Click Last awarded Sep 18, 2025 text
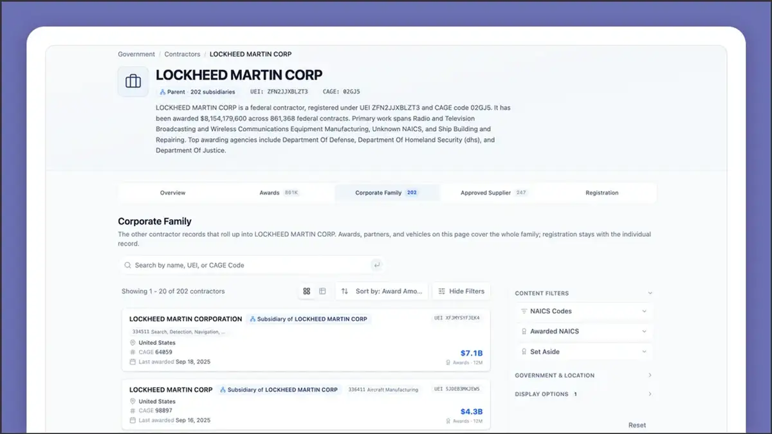 click(174, 362)
